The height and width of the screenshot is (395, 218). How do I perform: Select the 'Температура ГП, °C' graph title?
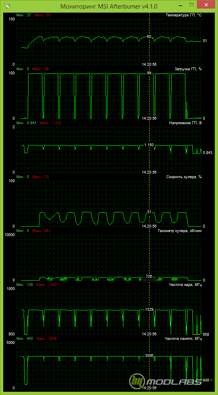coord(184,15)
